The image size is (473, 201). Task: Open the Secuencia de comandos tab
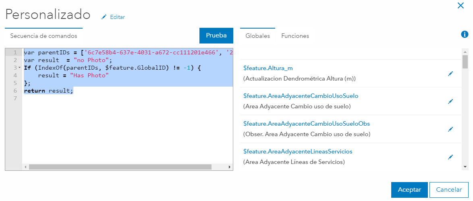click(x=44, y=36)
